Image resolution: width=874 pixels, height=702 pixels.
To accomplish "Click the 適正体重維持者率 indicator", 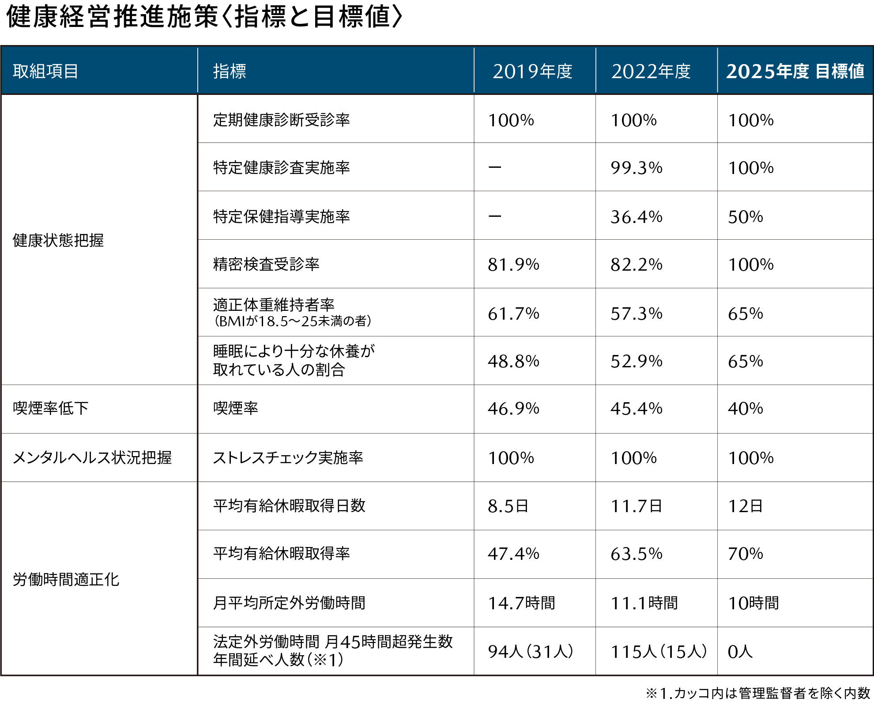I will (x=274, y=304).
